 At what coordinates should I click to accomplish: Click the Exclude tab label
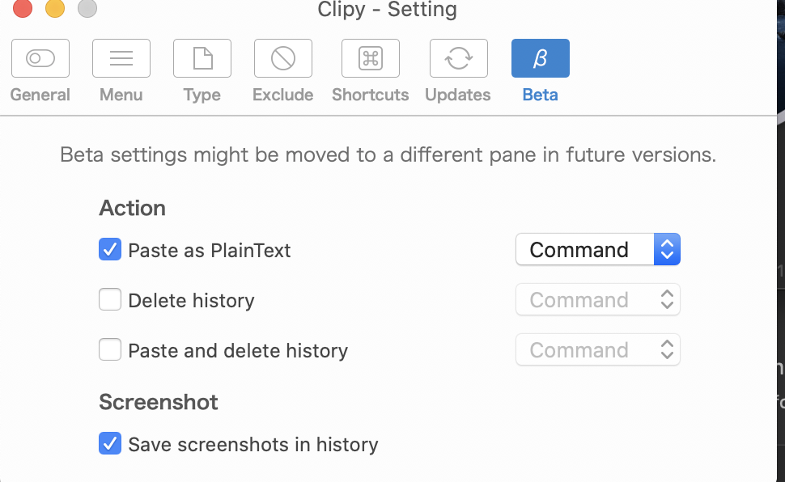click(283, 95)
